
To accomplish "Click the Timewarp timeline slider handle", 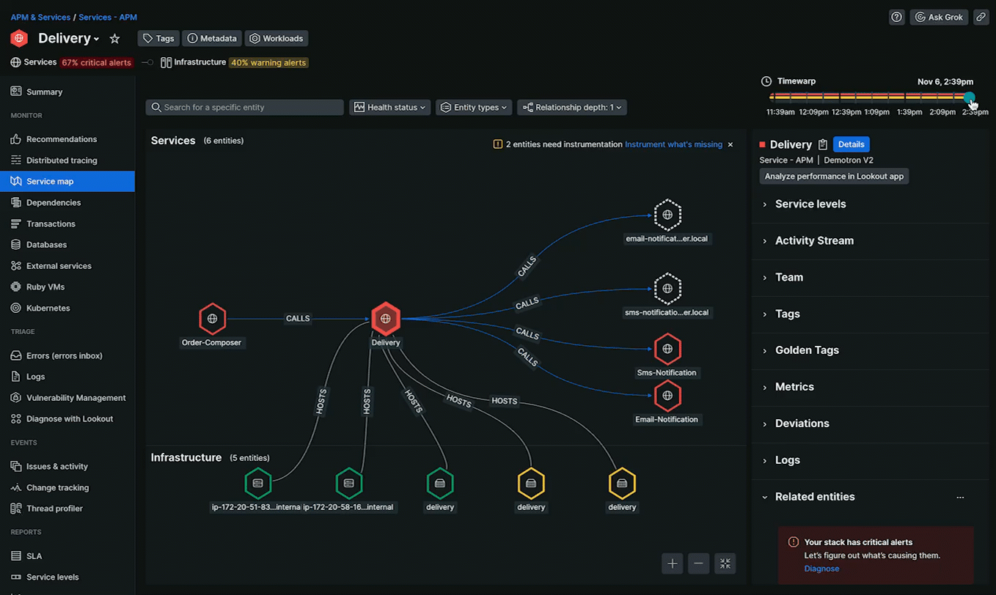I will tap(970, 97).
